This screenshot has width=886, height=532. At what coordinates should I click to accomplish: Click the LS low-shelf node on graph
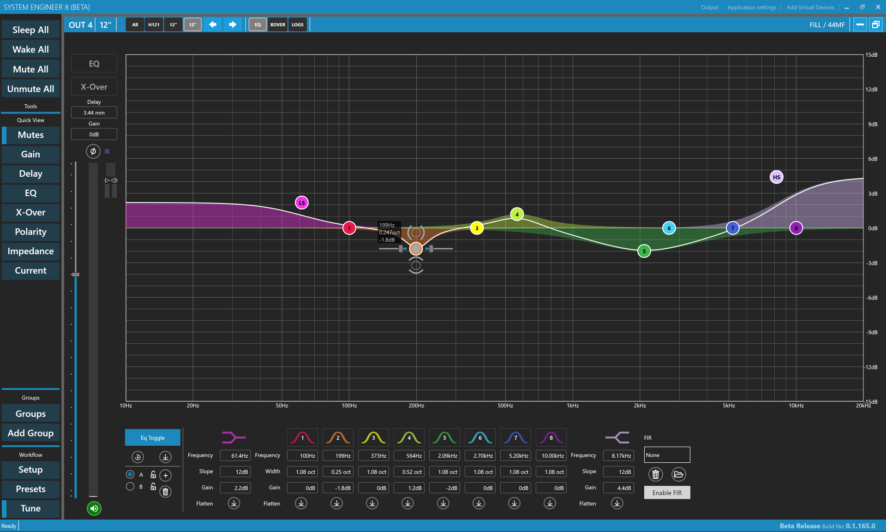[302, 203]
